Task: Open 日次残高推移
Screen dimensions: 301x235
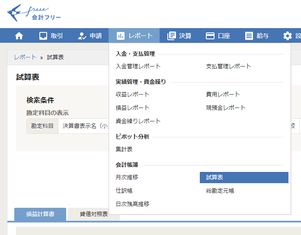Action: pyautogui.click(x=132, y=204)
